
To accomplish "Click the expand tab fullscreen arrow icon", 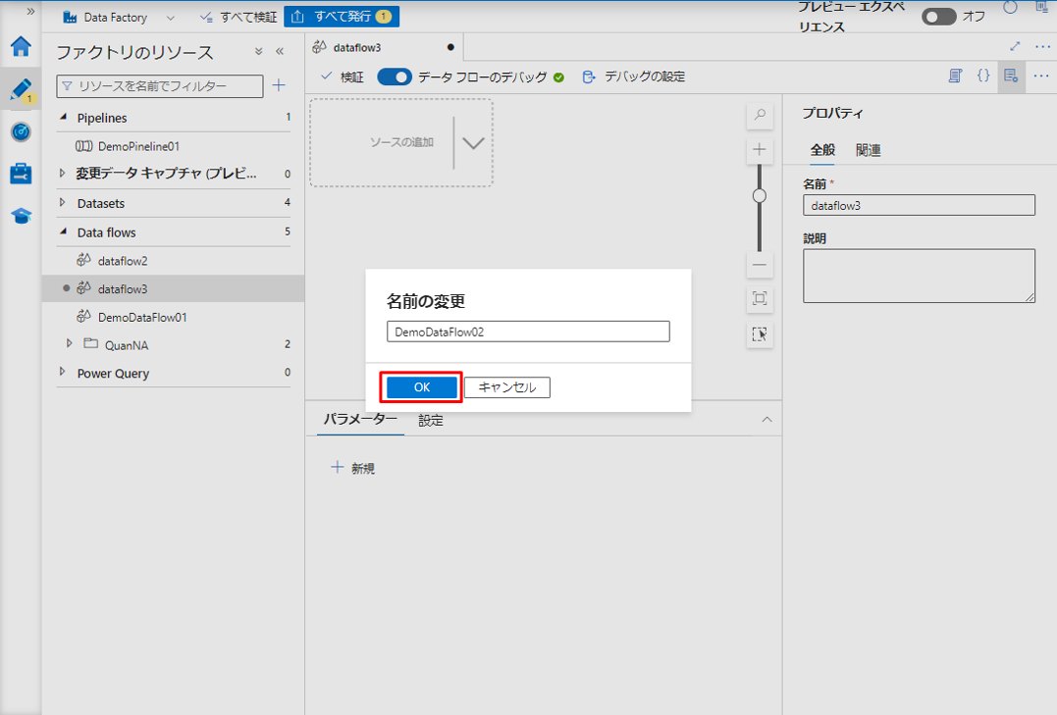I will (x=1015, y=46).
